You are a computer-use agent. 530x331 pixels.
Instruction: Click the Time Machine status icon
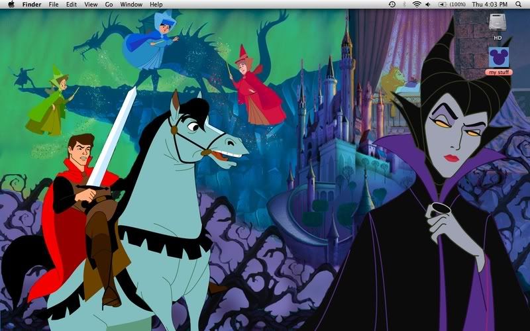click(392, 4)
